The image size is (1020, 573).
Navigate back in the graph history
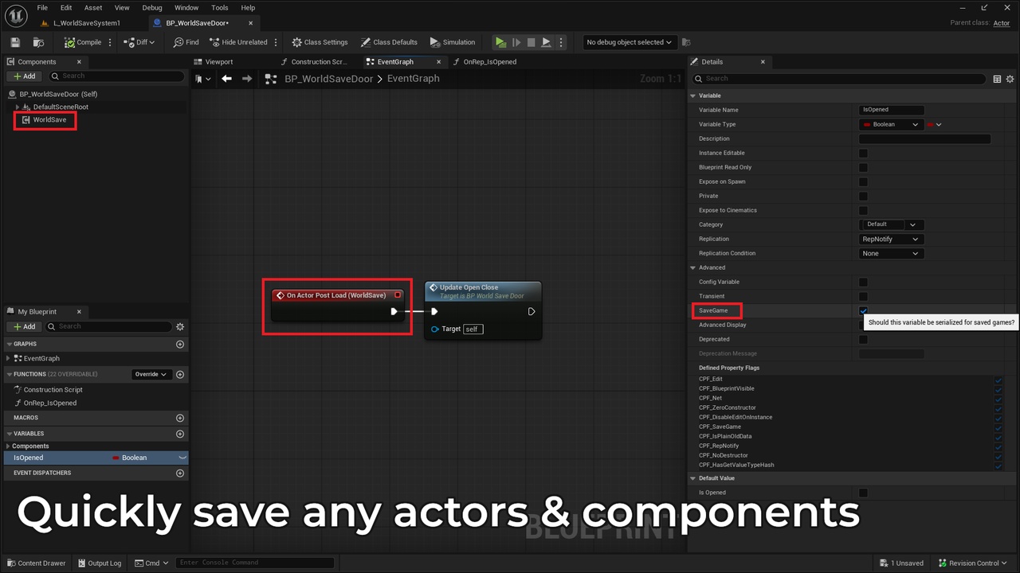point(227,78)
